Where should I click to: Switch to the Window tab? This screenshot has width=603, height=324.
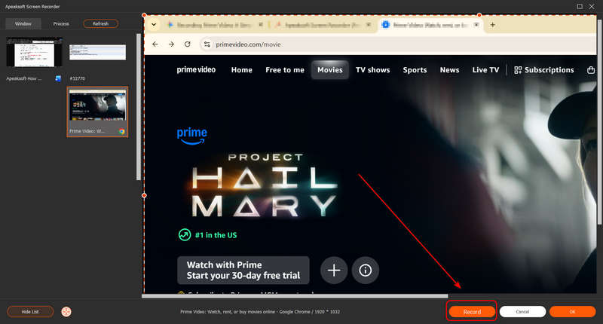23,23
